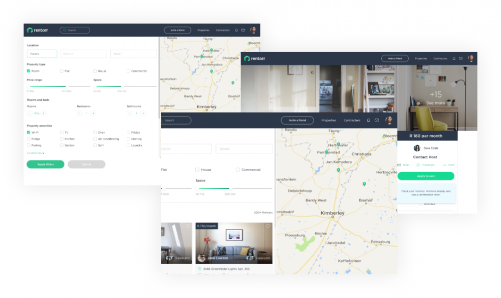The image size is (501, 298).
Task: Open the profile avatar in the property detail window
Action: (x=470, y=58)
